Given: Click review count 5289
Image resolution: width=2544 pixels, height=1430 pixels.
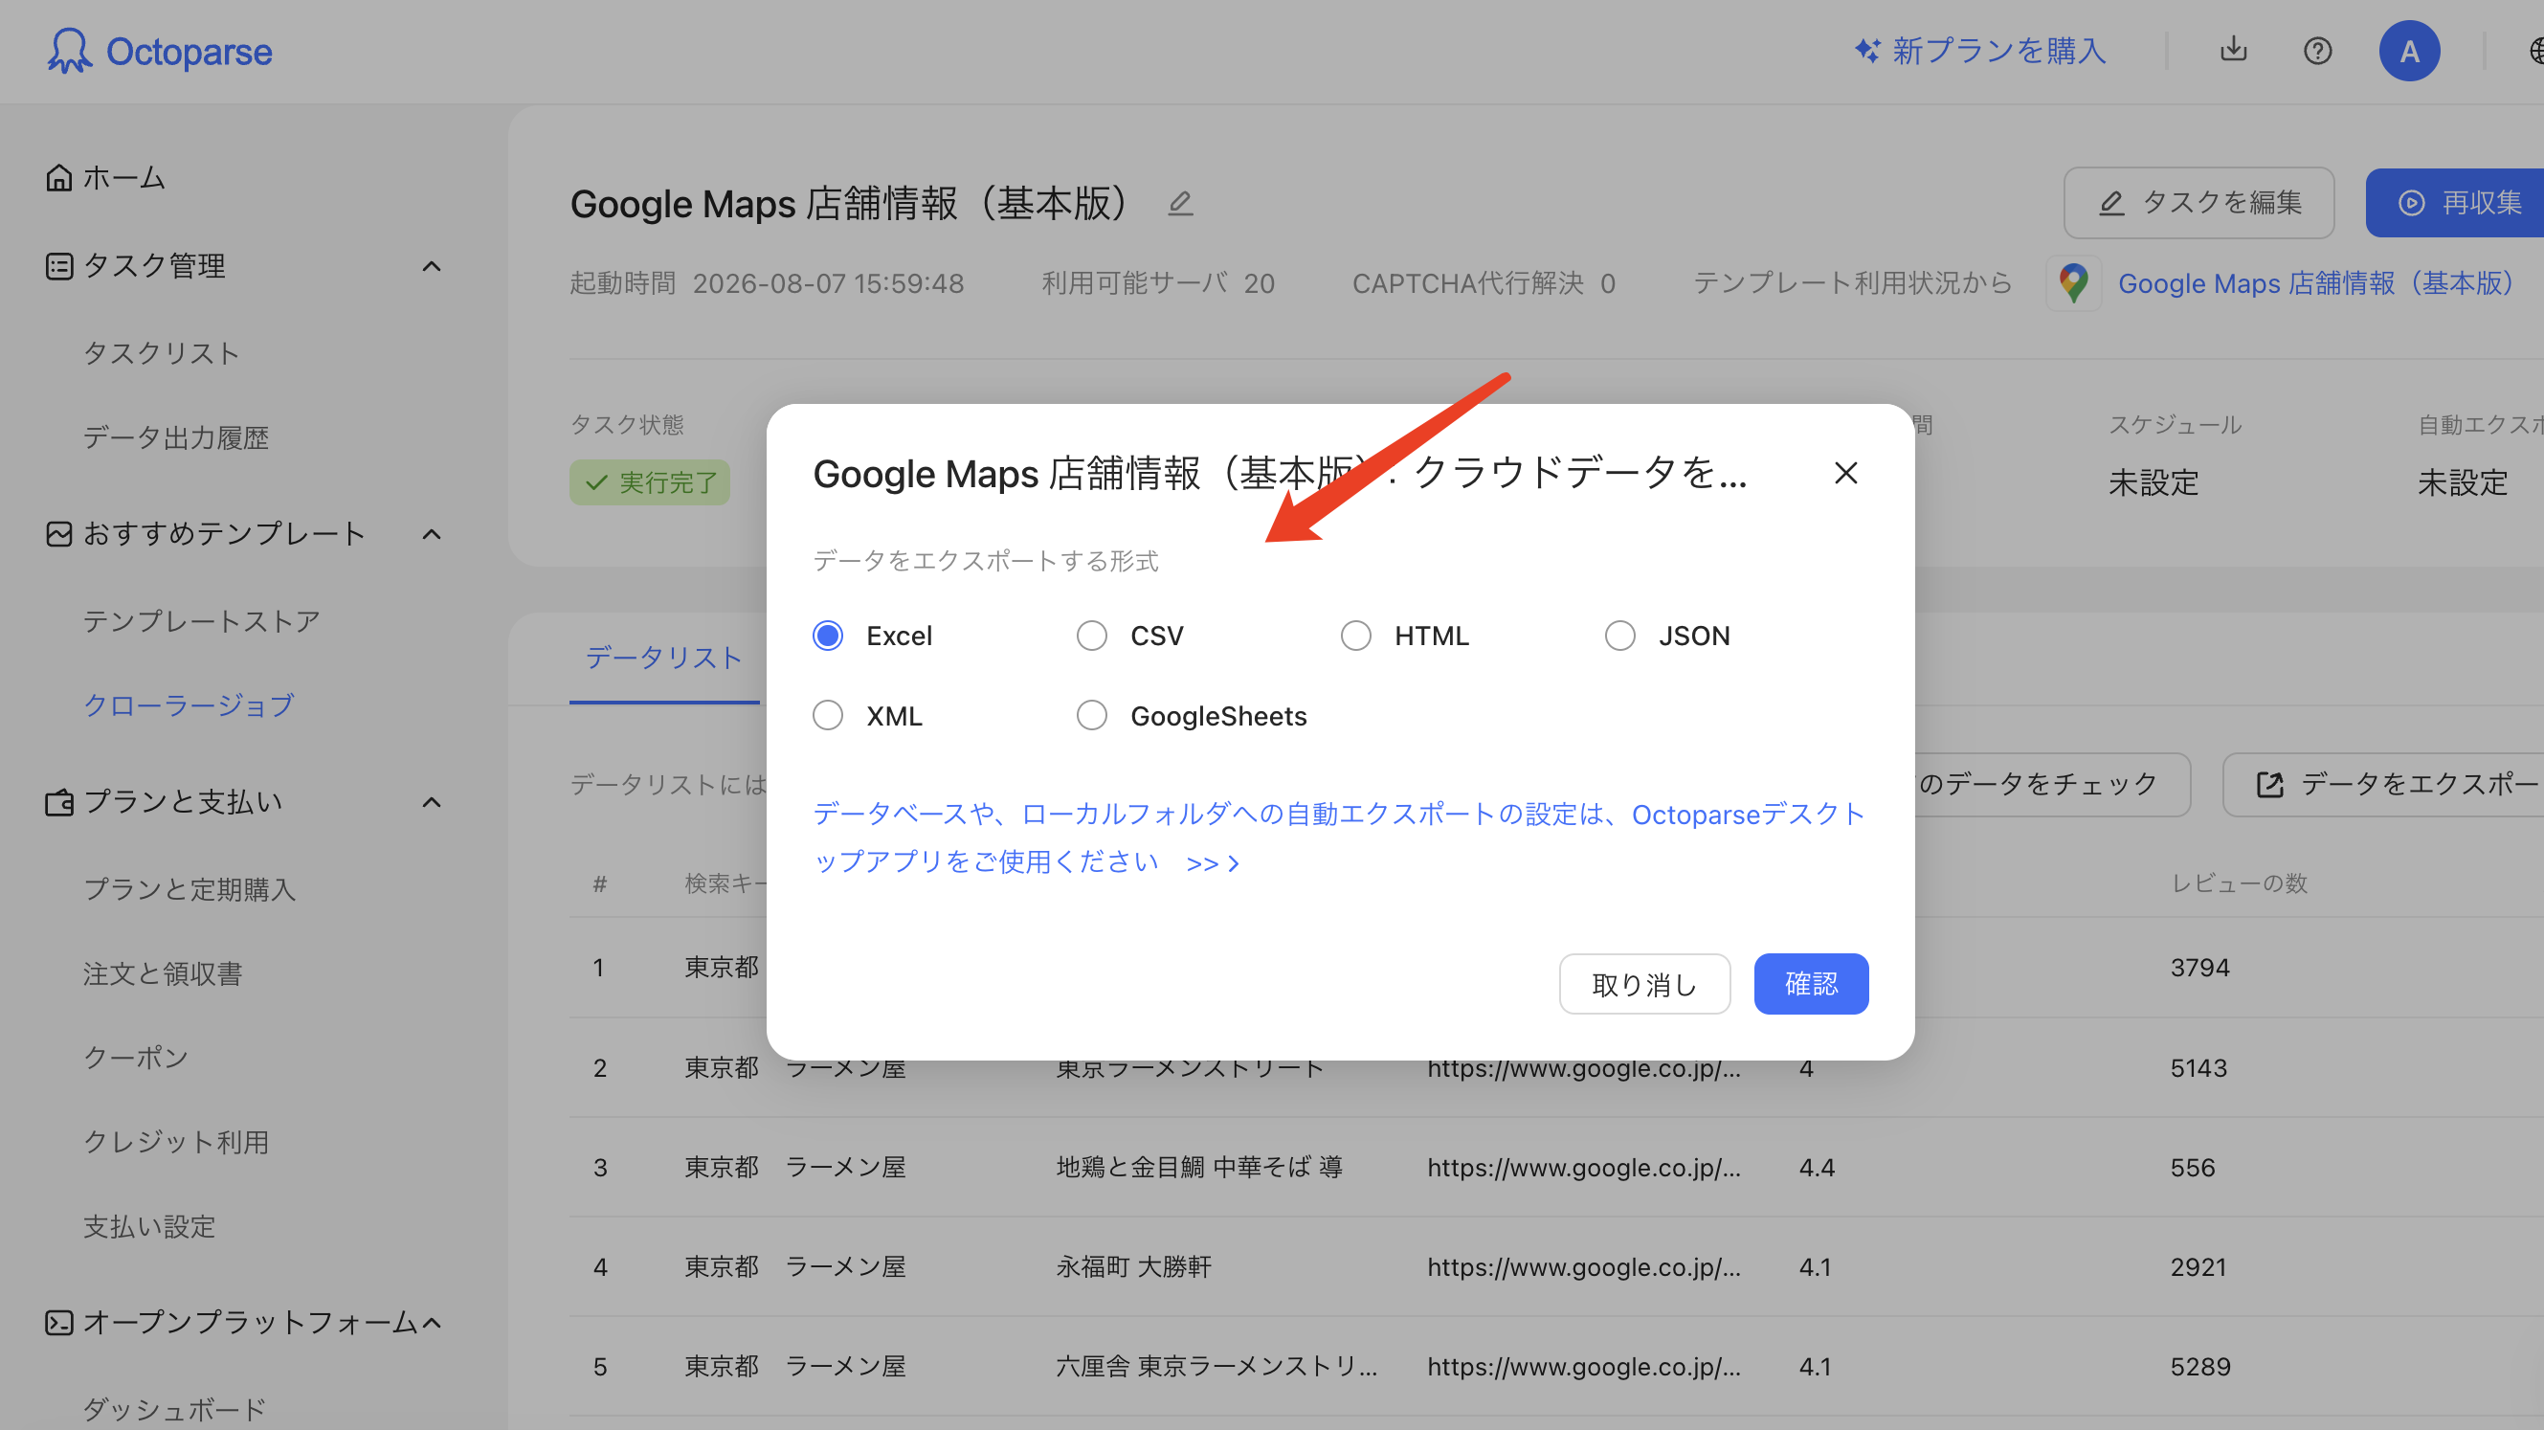Looking at the screenshot, I should 2200,1367.
